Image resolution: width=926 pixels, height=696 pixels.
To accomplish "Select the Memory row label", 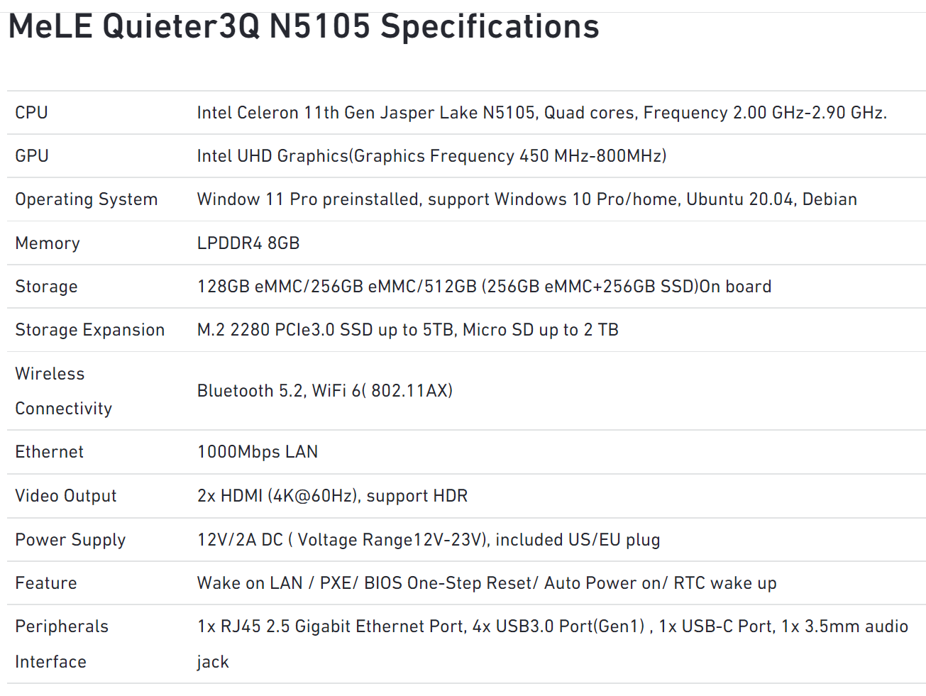I will [48, 243].
